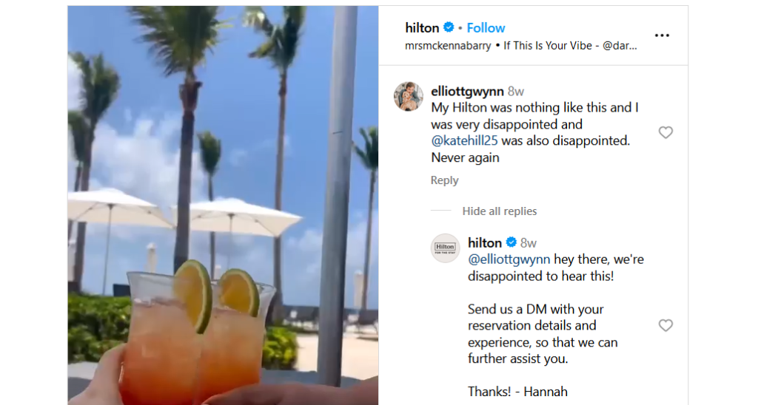Image resolution: width=758 pixels, height=405 pixels.
Task: Like Hilton's reply with heart icon
Action: pos(665,325)
